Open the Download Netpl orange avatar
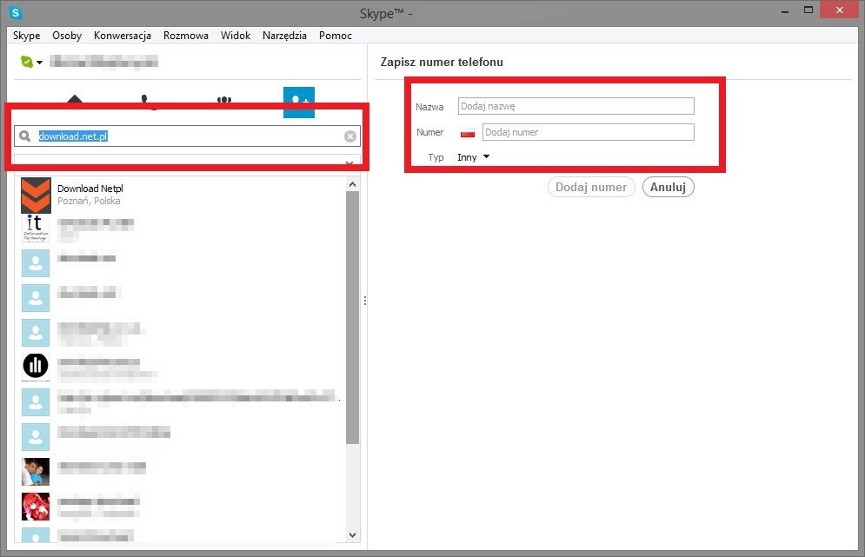Screen dimensions: 865x557 36,196
